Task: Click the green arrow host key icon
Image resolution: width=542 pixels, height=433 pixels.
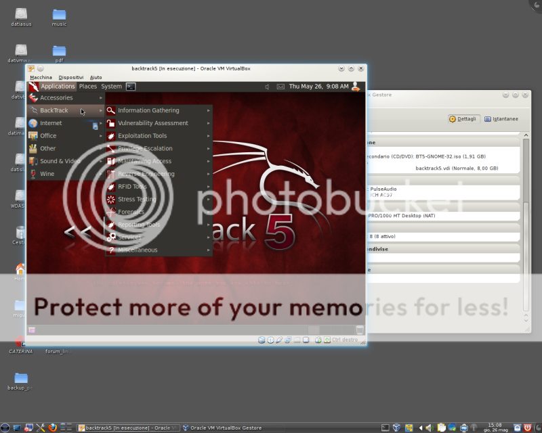Action: pos(327,340)
